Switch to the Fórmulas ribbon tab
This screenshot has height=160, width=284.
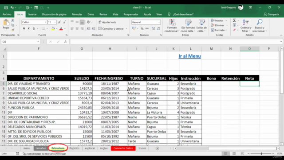coord(77,14)
